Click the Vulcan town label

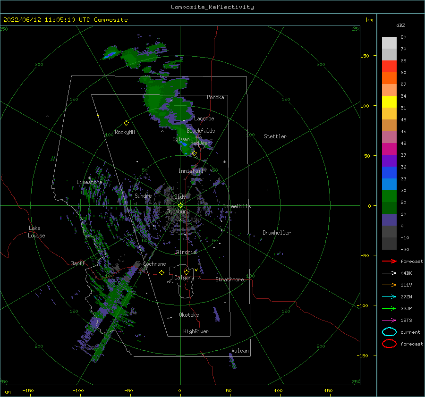(x=240, y=351)
